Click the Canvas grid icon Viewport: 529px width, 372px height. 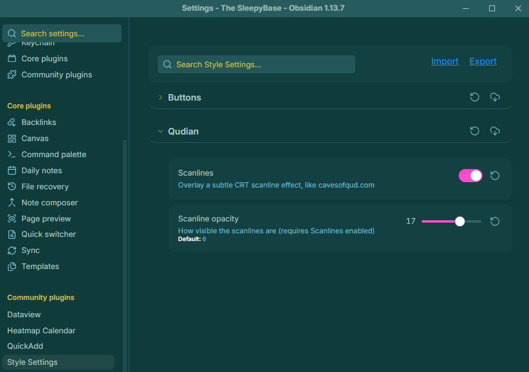click(12, 139)
